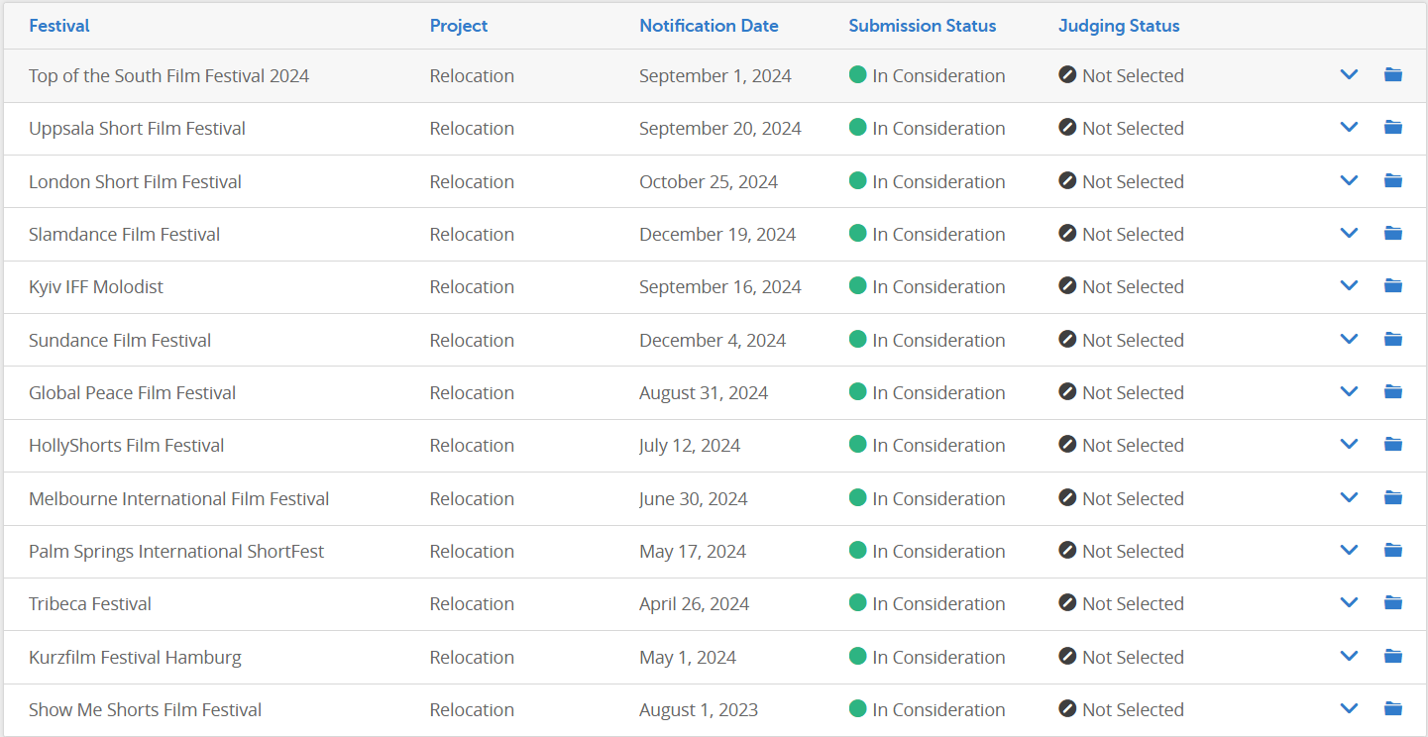Viewport: 1428px width, 737px height.
Task: Select the August 1, 2023 notification date
Action: pyautogui.click(x=699, y=710)
